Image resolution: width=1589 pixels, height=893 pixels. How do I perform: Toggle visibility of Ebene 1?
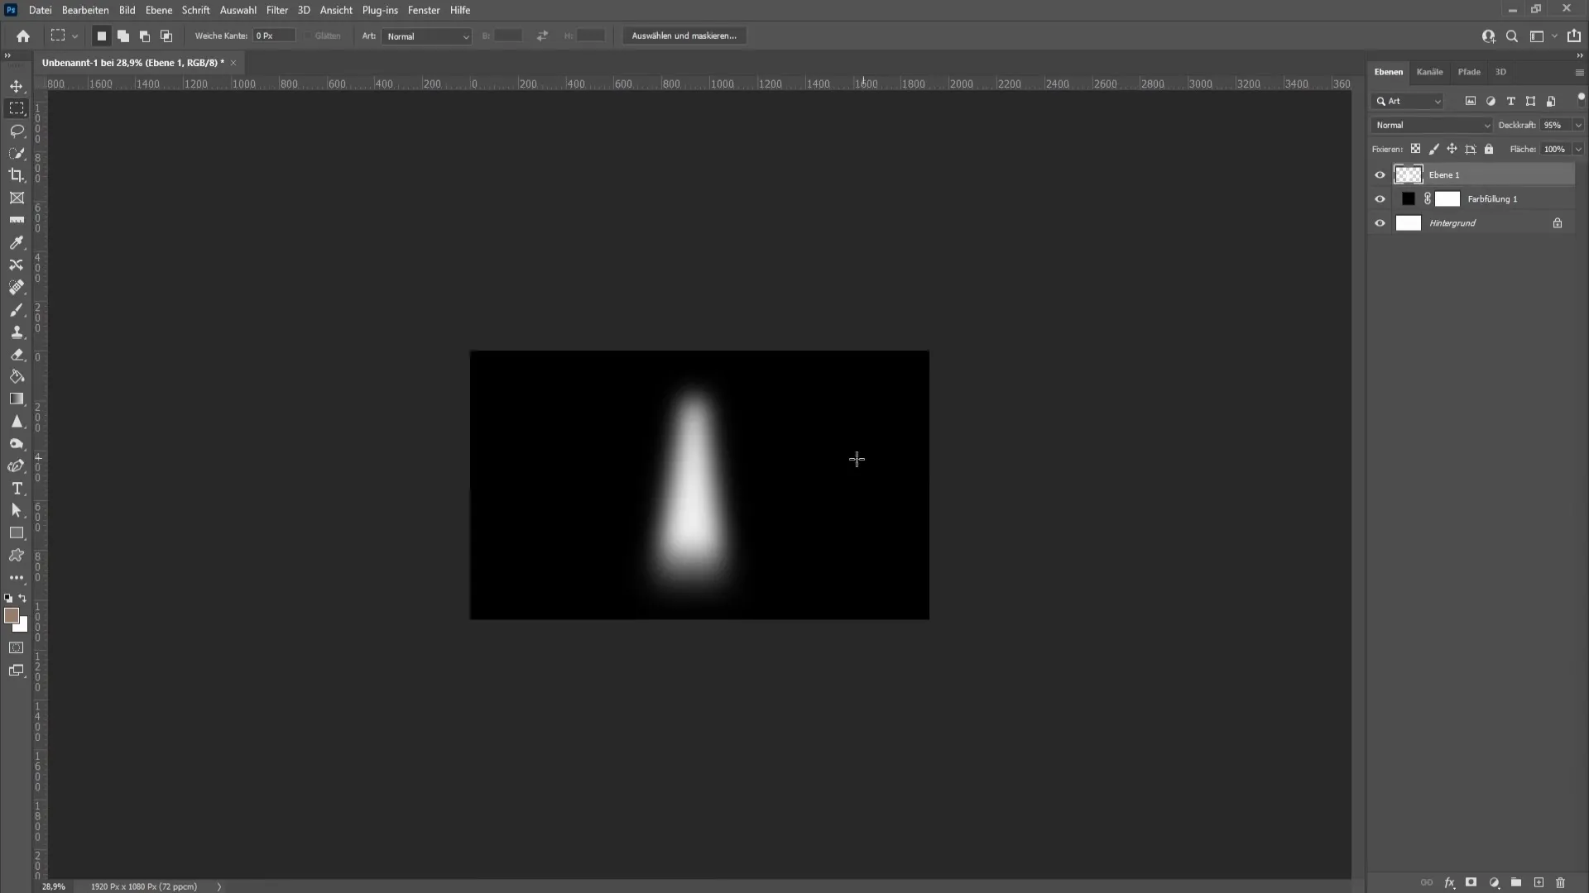click(x=1380, y=174)
